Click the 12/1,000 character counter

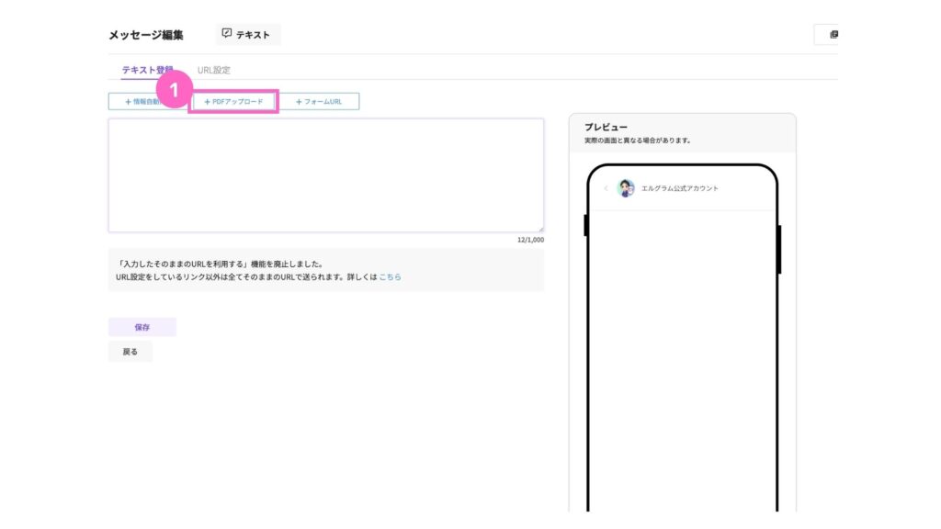pos(530,240)
